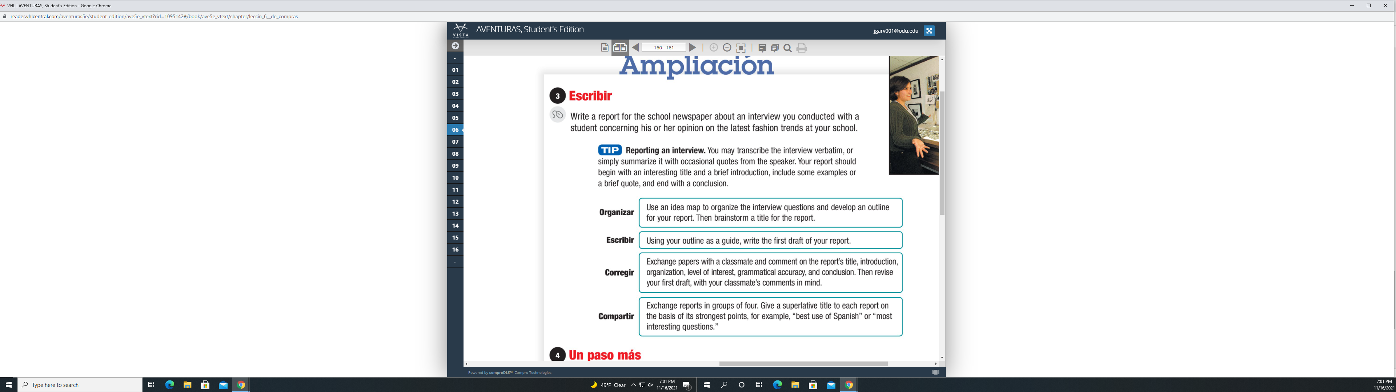This screenshot has height=392, width=1396.
Task: Show all notes icon
Action: tap(774, 48)
